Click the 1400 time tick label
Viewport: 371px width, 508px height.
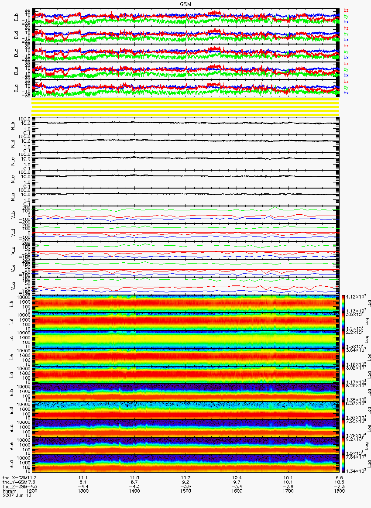(x=134, y=491)
